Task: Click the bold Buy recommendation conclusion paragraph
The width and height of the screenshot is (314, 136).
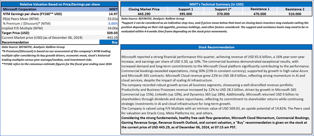Action: pos(215,122)
